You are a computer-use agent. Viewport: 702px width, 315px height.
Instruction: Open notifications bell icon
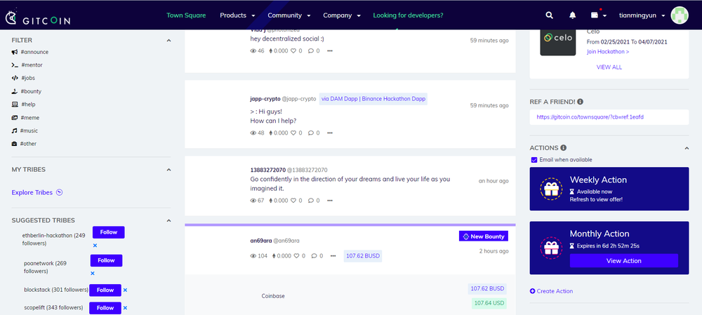[573, 15]
